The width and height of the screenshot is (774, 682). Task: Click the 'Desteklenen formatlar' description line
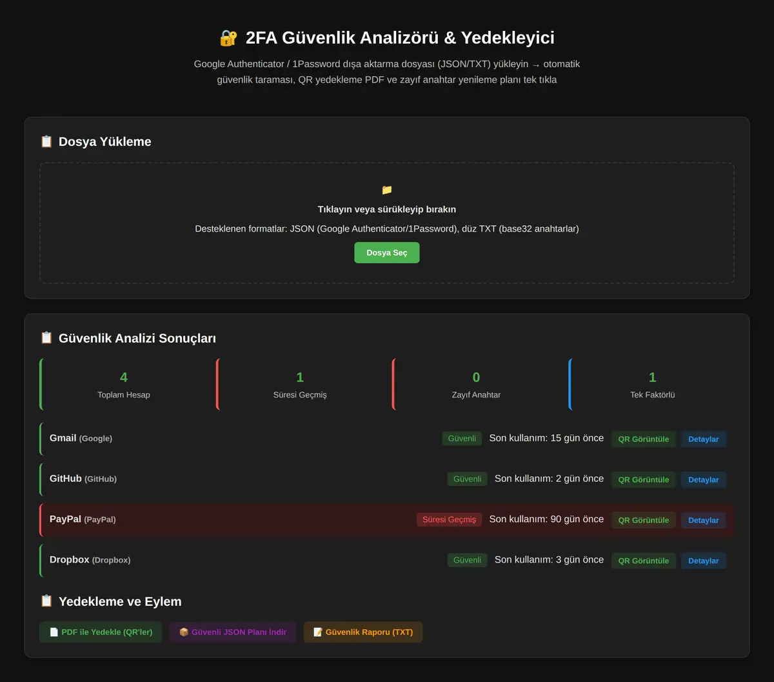pyautogui.click(x=387, y=229)
